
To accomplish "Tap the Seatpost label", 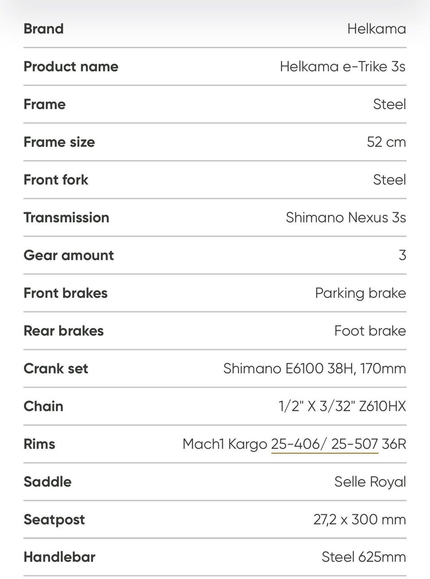I will tap(54, 519).
